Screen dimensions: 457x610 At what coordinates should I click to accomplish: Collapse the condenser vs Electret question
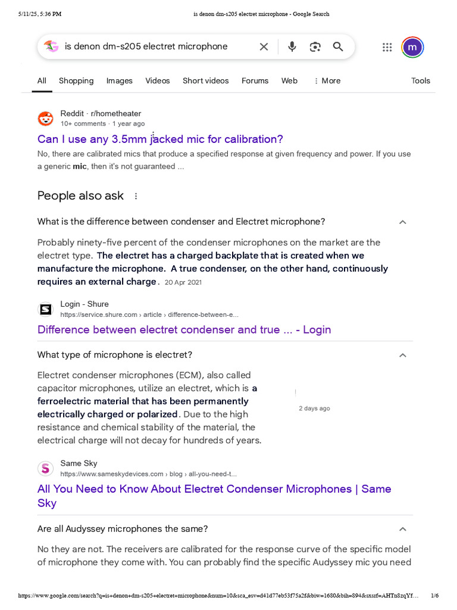tap(402, 222)
